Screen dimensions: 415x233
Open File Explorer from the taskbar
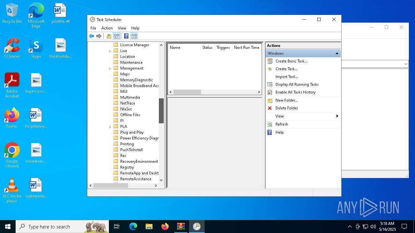[149, 227]
